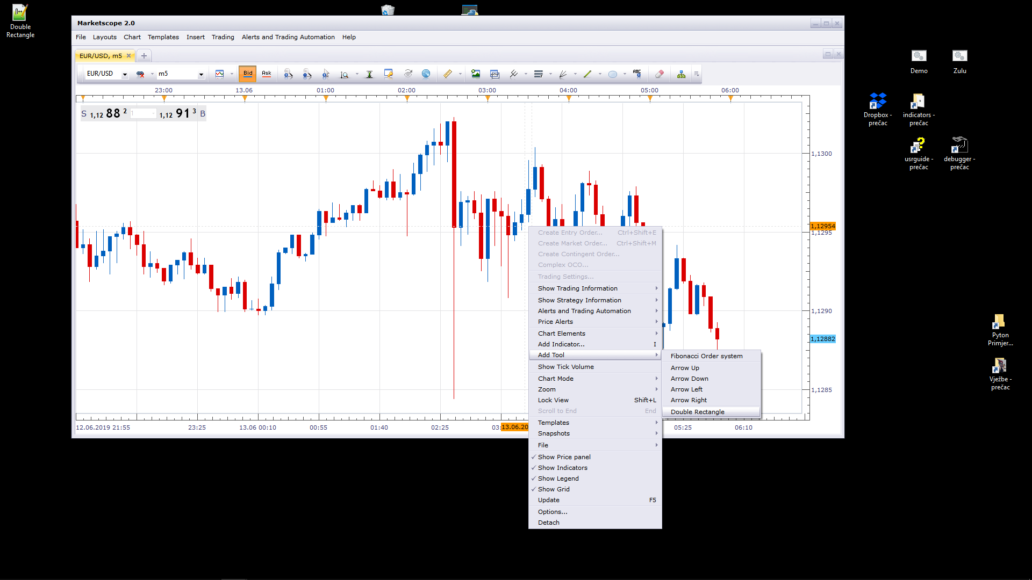Add a new chart tab with plus button
The image size is (1032, 580).
144,56
